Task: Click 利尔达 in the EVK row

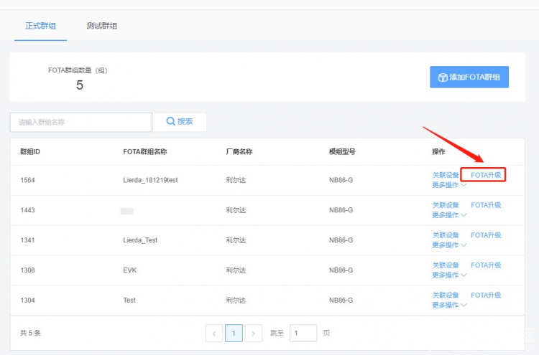Action: click(236, 270)
